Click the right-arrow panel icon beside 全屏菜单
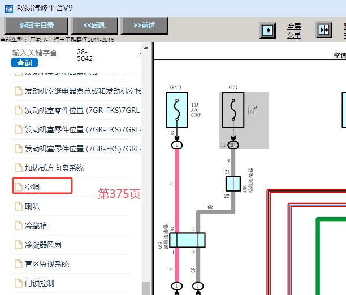The image size is (346, 295). click(267, 30)
